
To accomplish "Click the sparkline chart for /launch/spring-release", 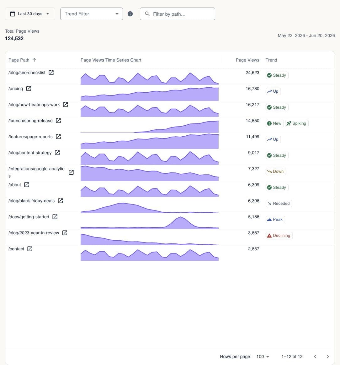I will 149,126.
